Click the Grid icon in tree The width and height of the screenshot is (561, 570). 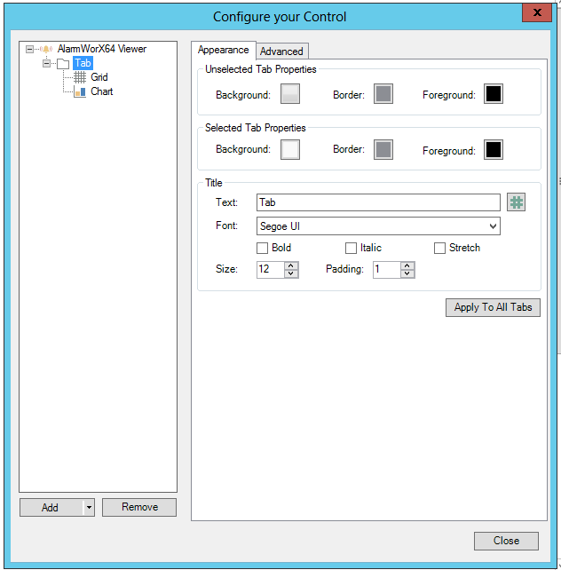pos(80,78)
